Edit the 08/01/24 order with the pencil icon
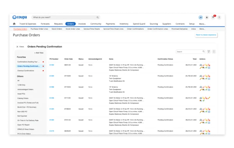The width and height of the screenshot is (234, 148). 201,68
